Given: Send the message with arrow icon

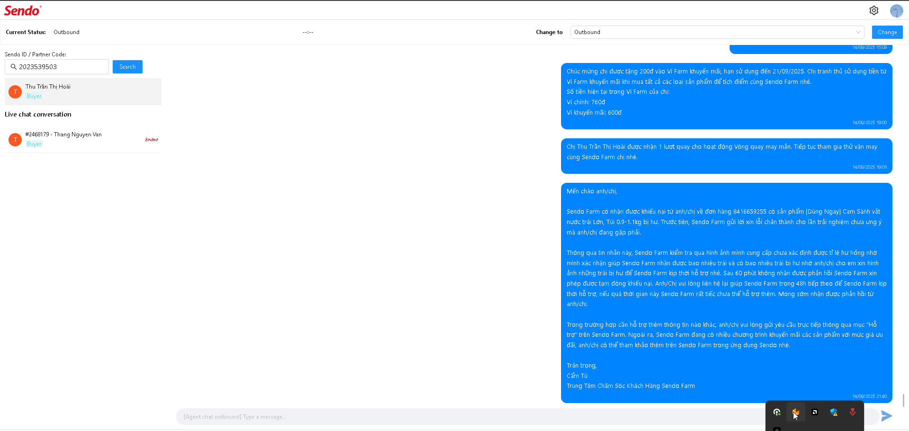Looking at the screenshot, I should coord(887,416).
